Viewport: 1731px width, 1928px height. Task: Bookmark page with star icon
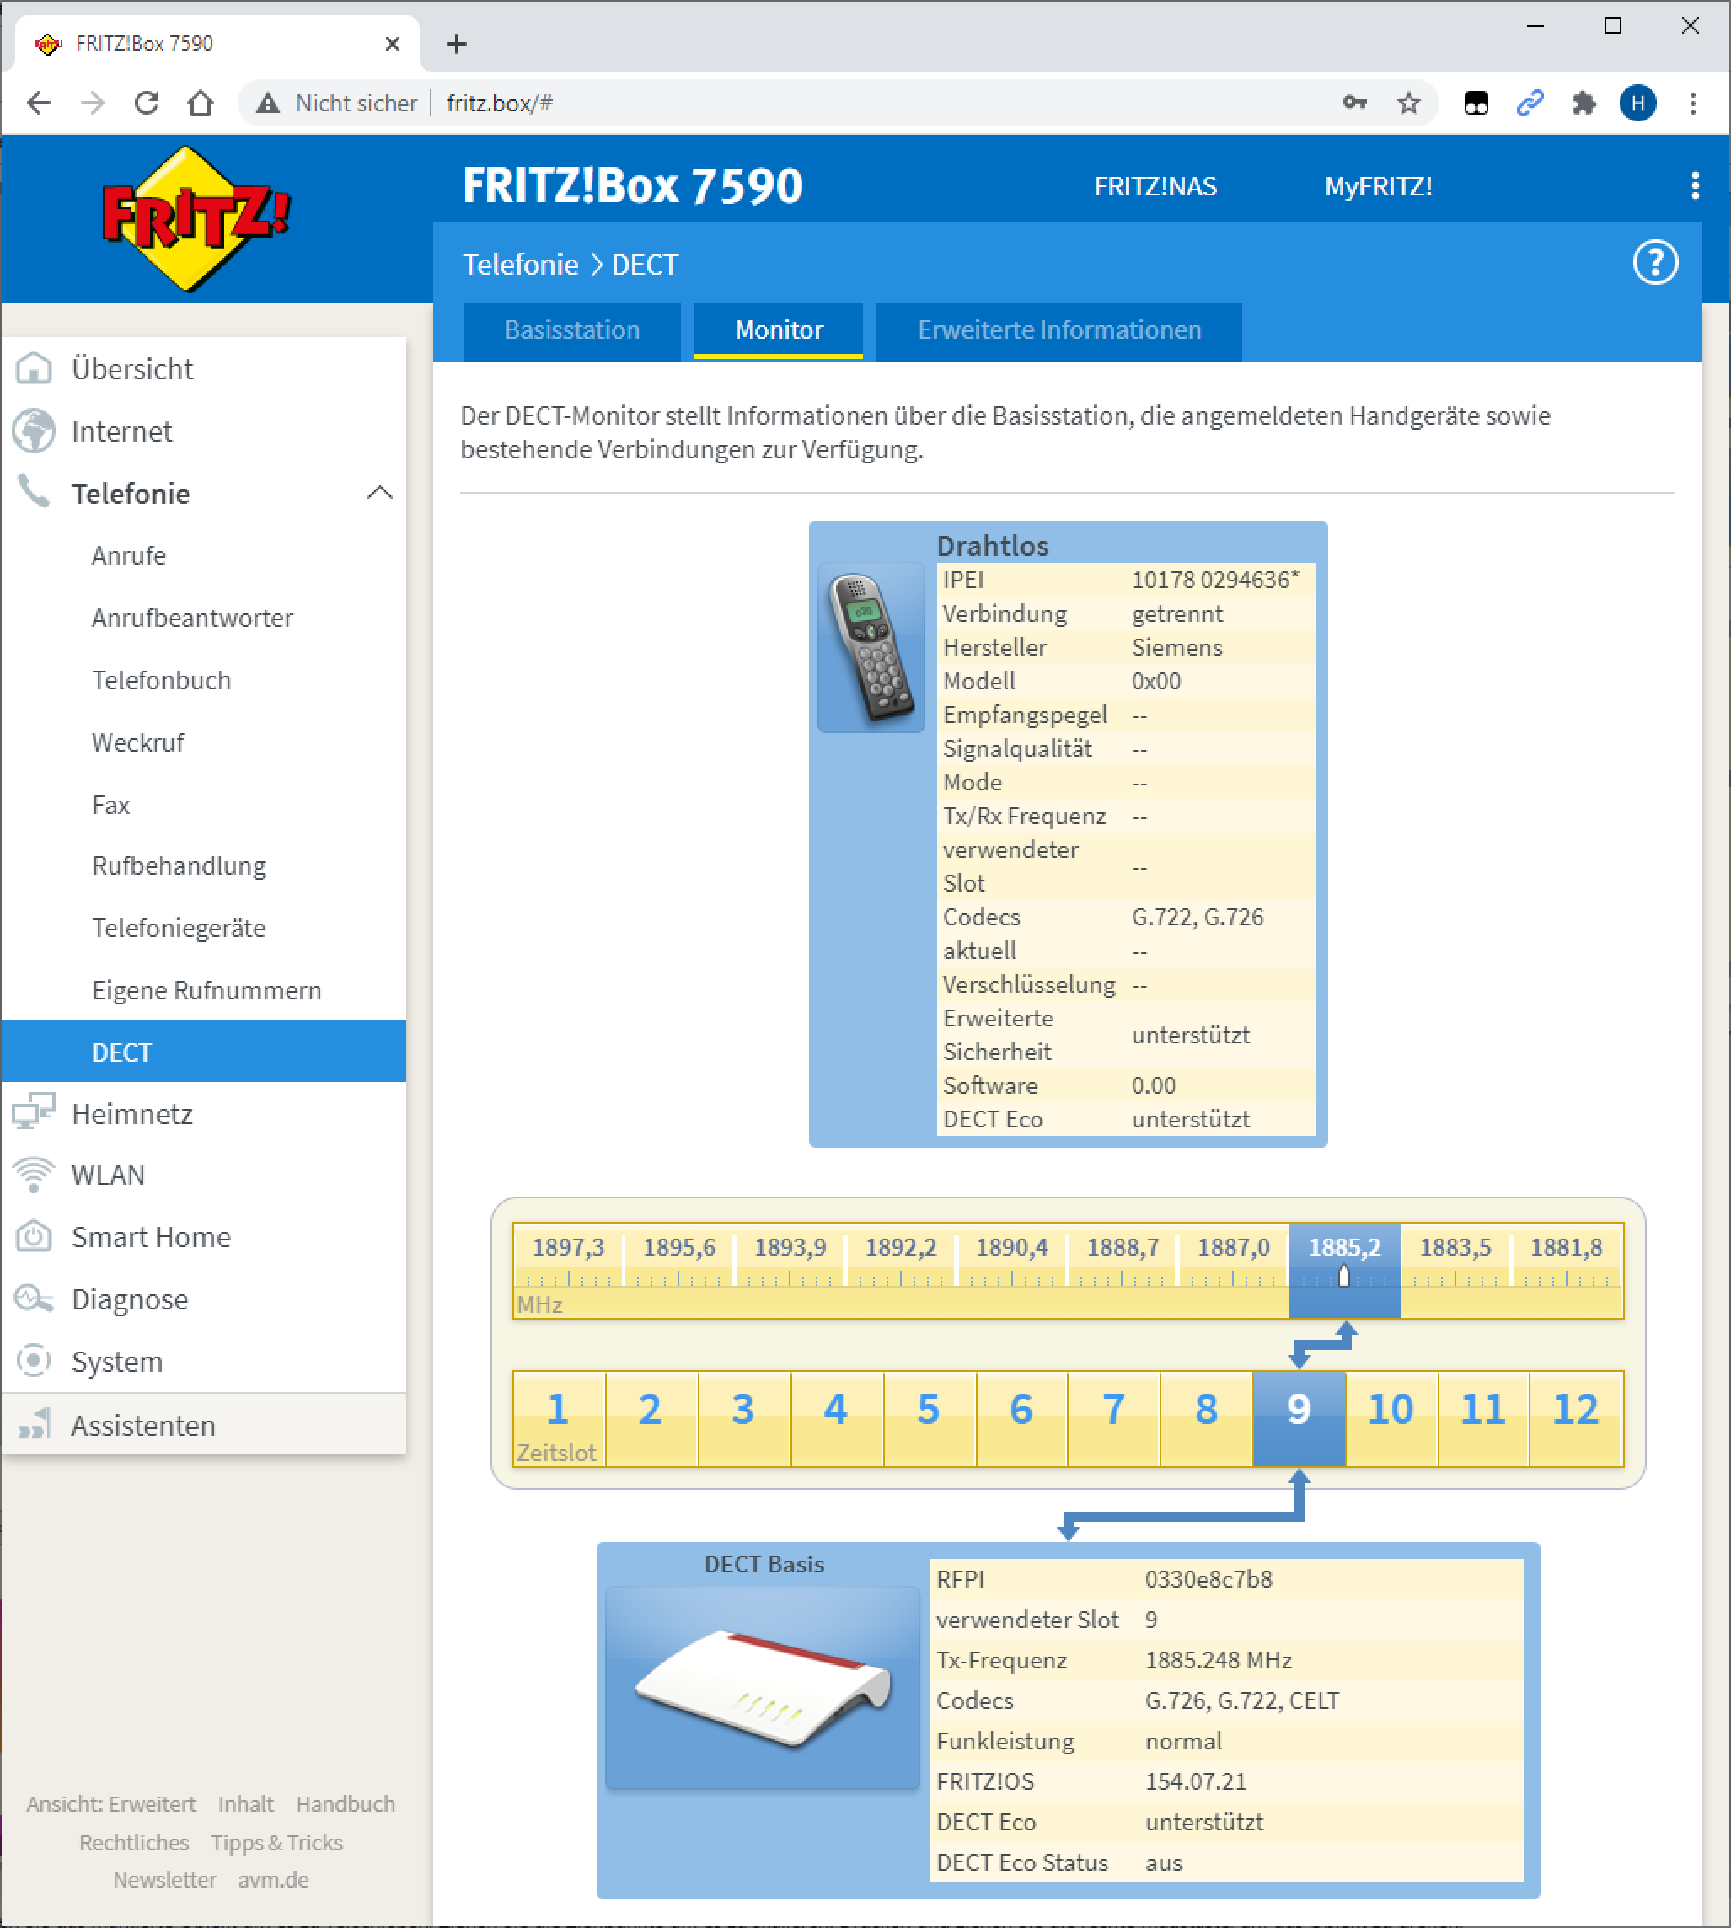[1407, 103]
